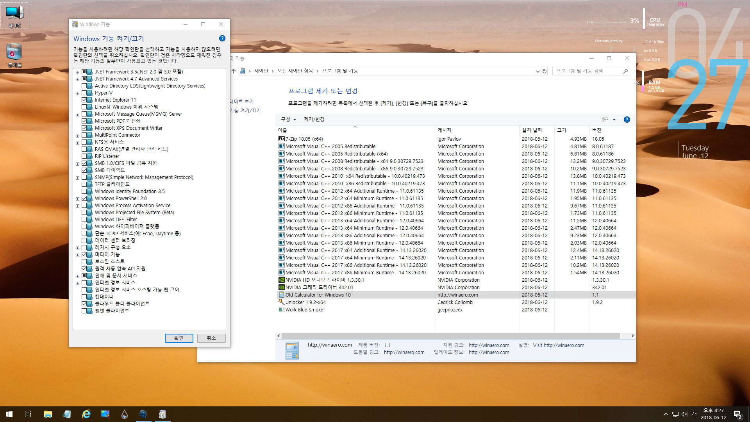Navigate to 모든 제어판 항목 breadcrumb
The width and height of the screenshot is (750, 422).
tap(295, 71)
